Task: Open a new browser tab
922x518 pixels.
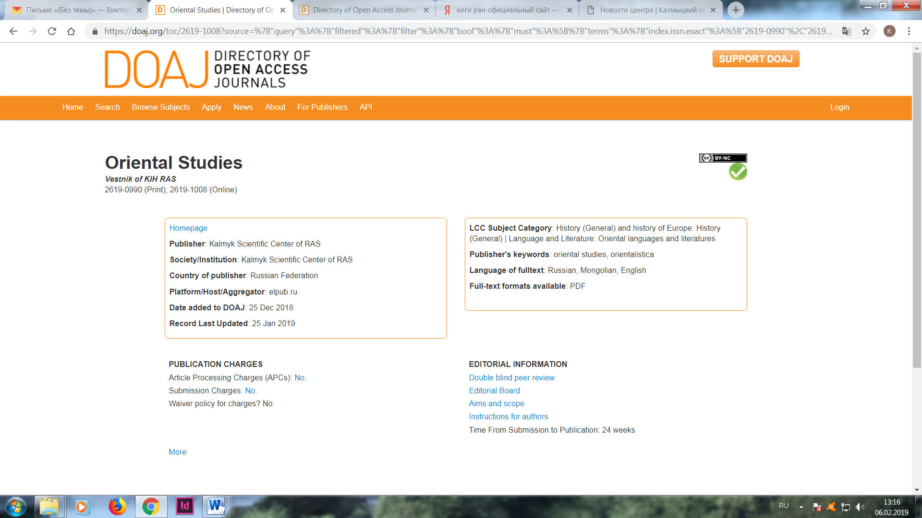Action: (x=736, y=10)
